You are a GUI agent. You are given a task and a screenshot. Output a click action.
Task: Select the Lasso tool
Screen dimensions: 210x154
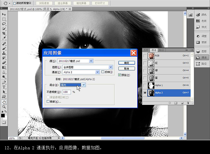pyautogui.click(x=4, y=24)
